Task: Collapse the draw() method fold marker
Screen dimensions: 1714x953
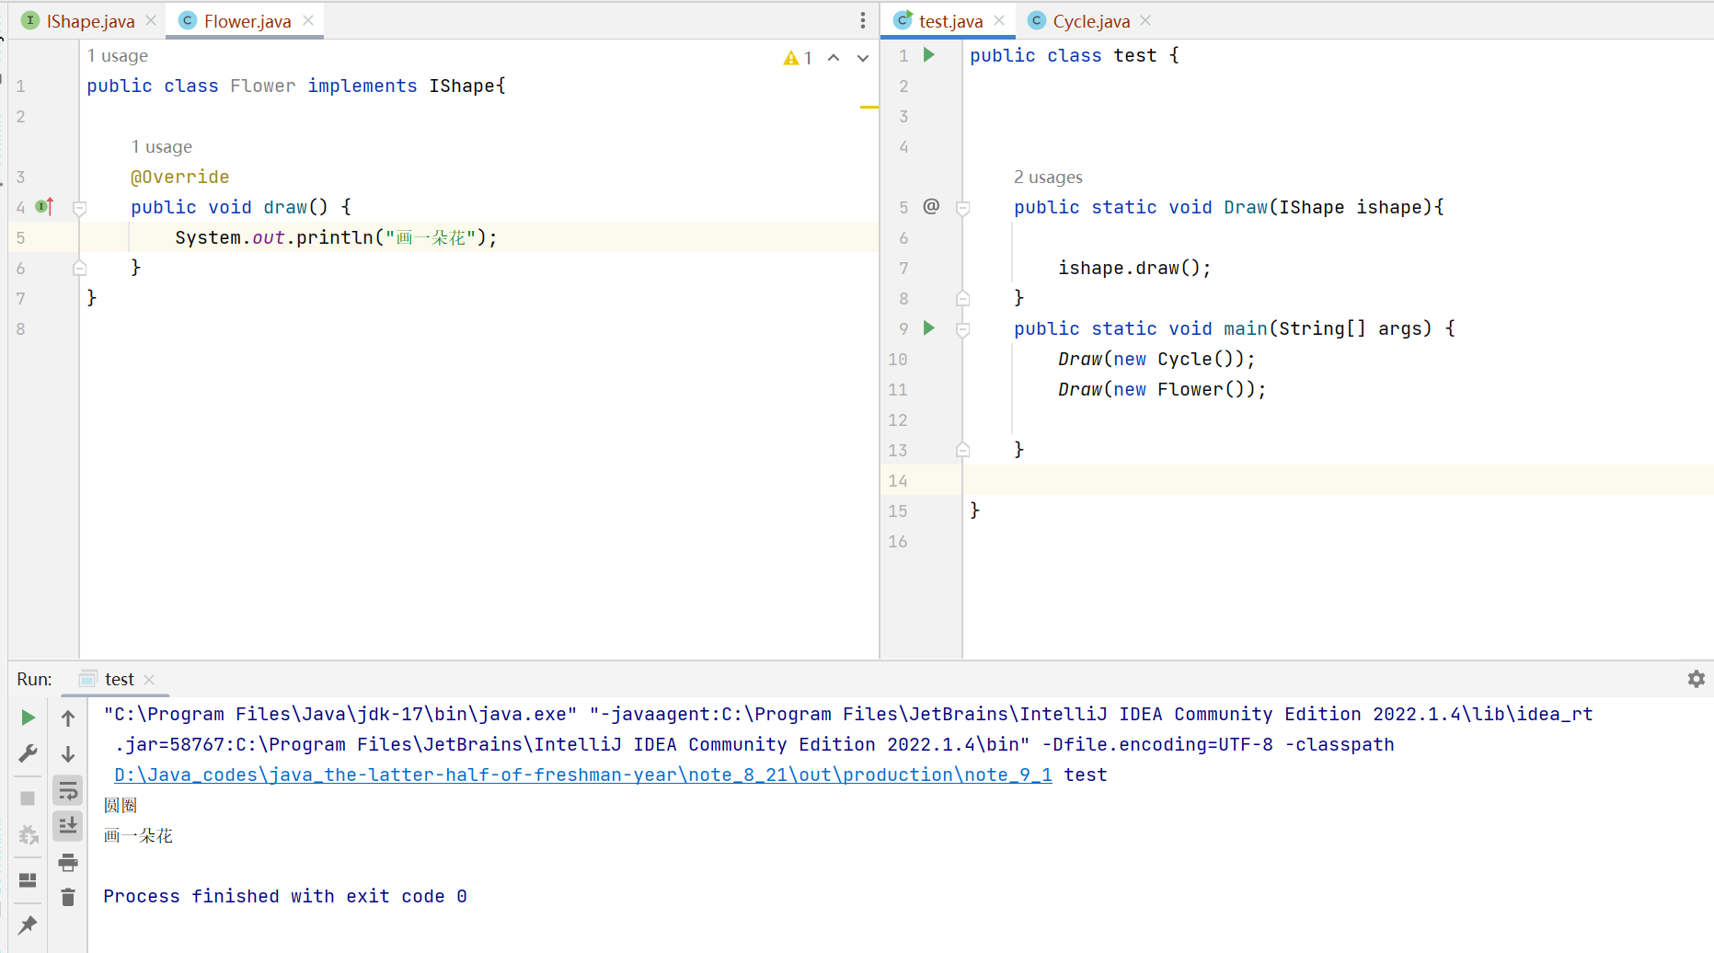Action: 79,209
